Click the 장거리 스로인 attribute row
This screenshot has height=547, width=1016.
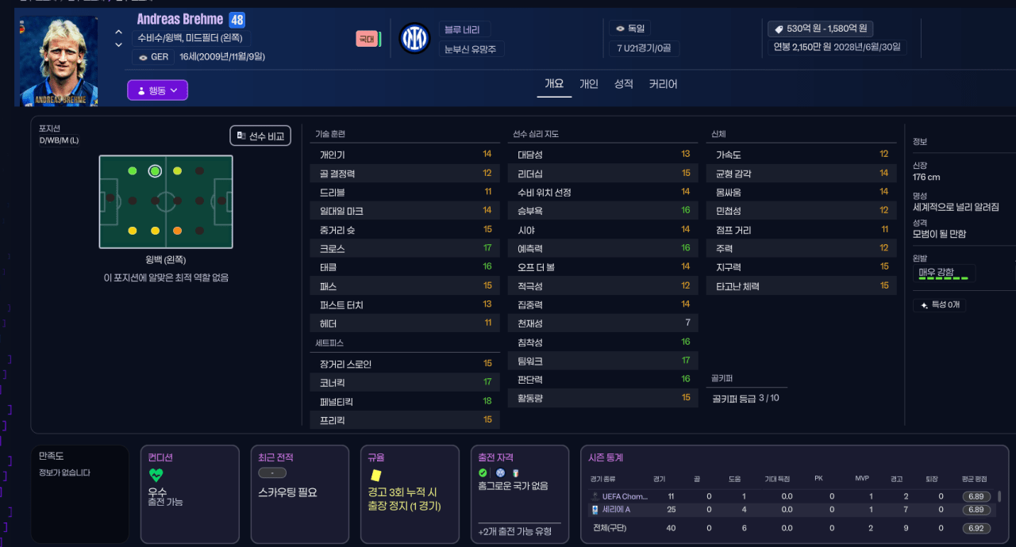pyautogui.click(x=405, y=364)
